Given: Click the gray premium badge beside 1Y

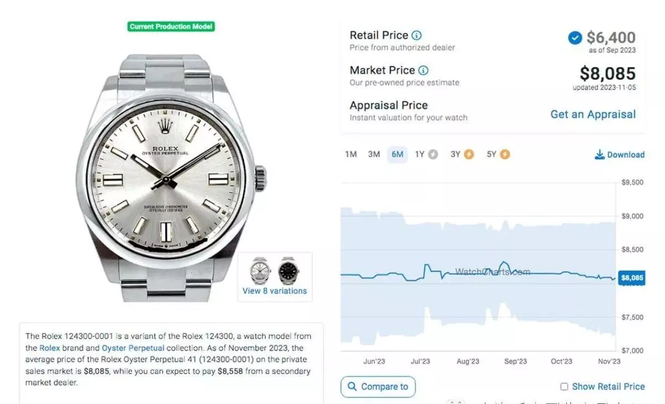Looking at the screenshot, I should click(433, 155).
